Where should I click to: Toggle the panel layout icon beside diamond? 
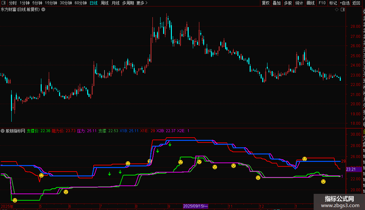coord(343,10)
